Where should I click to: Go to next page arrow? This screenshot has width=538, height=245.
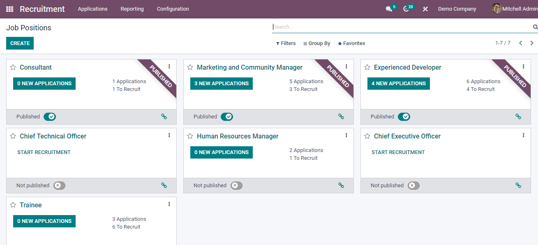coord(532,43)
